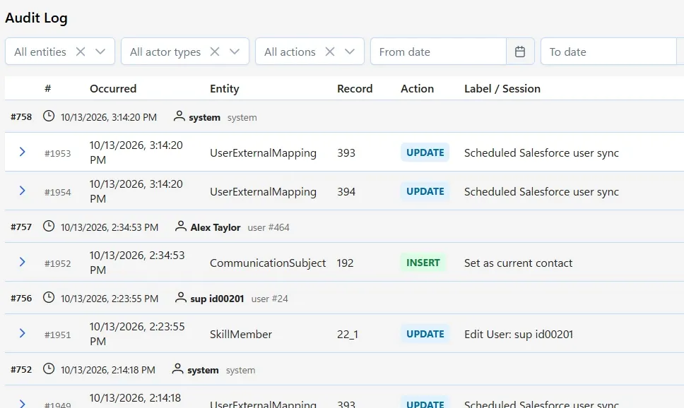Click the UPDATE badge in row #1954
Screen dimensions: 684x408
(425, 191)
